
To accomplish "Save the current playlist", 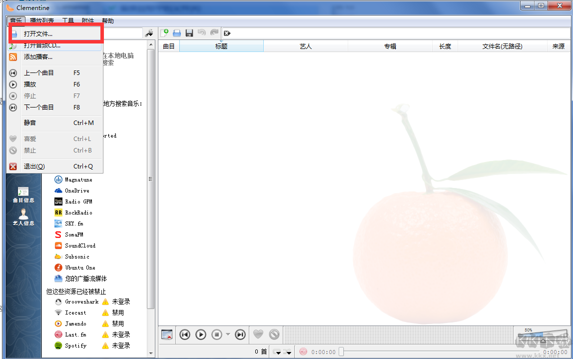I will (x=189, y=32).
